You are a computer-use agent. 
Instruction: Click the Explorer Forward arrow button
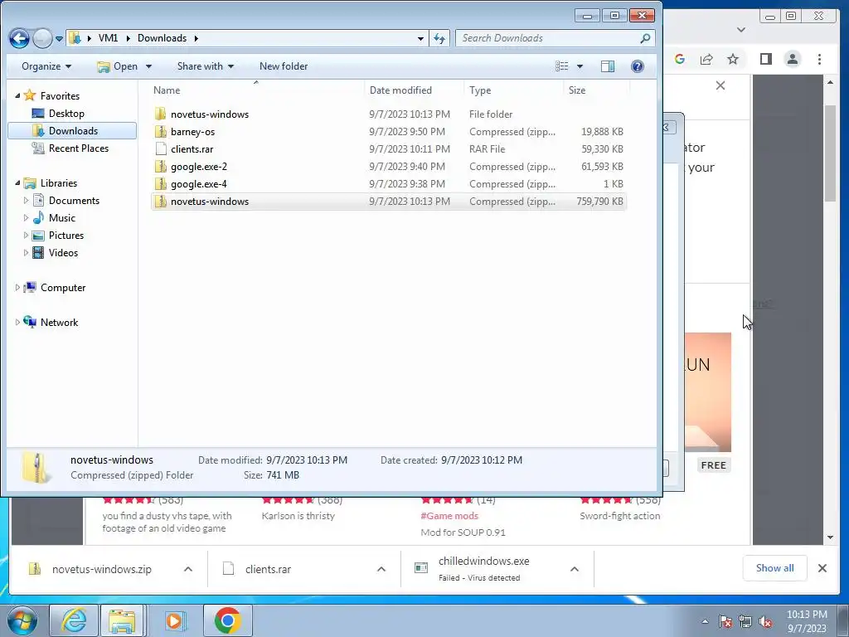tap(43, 38)
